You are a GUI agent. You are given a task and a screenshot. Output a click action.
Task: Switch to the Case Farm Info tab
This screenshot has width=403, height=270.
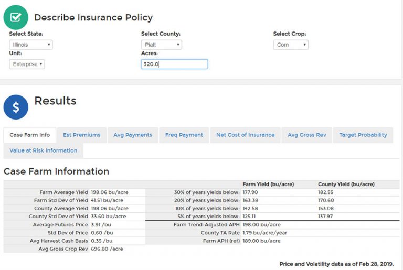30,135
